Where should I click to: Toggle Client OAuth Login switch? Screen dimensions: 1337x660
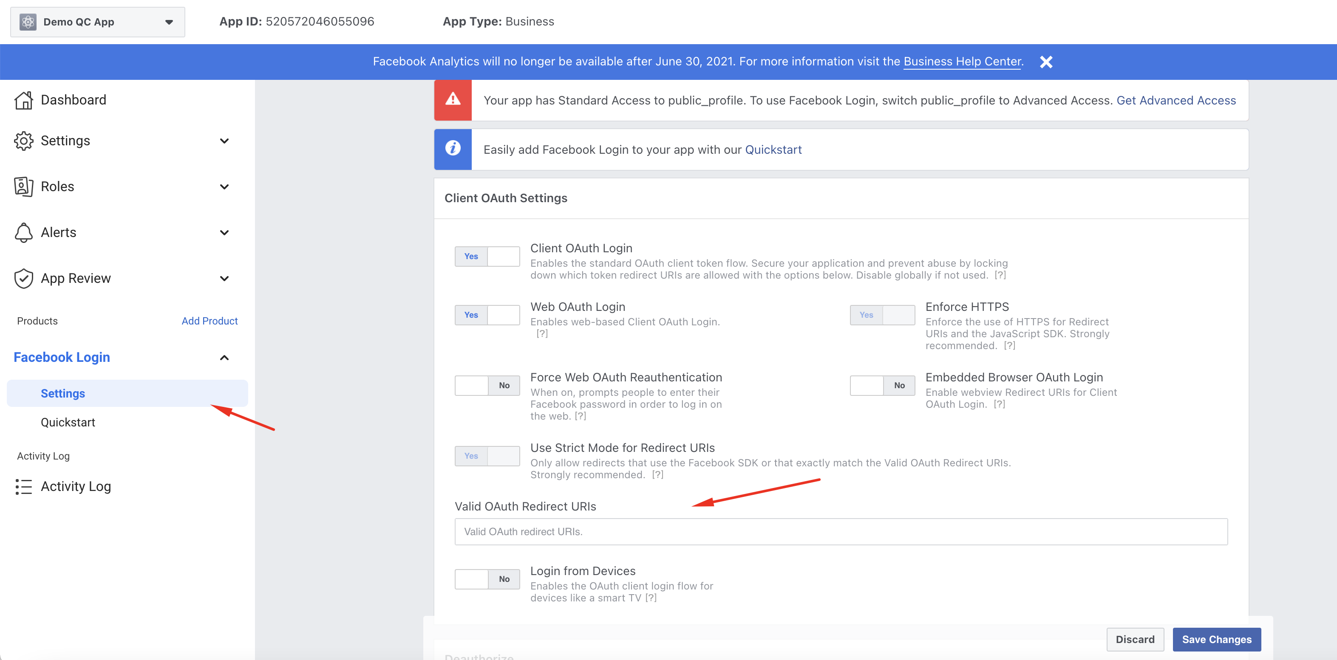click(487, 257)
